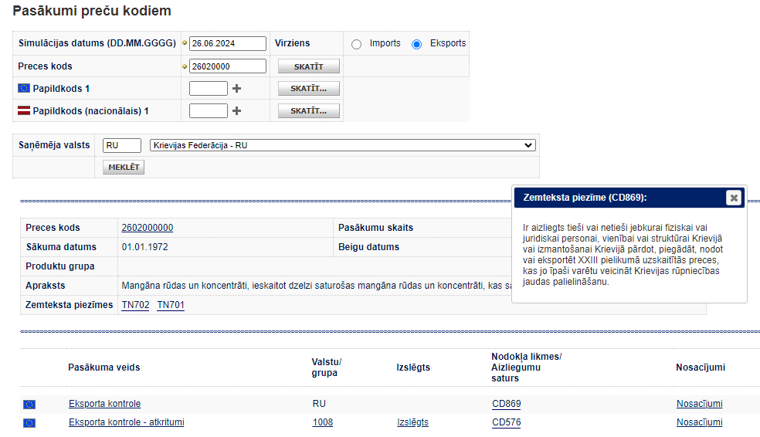
Task: Click the Latvian flag beside Papildkods (nacionālais)
Action: coord(24,110)
